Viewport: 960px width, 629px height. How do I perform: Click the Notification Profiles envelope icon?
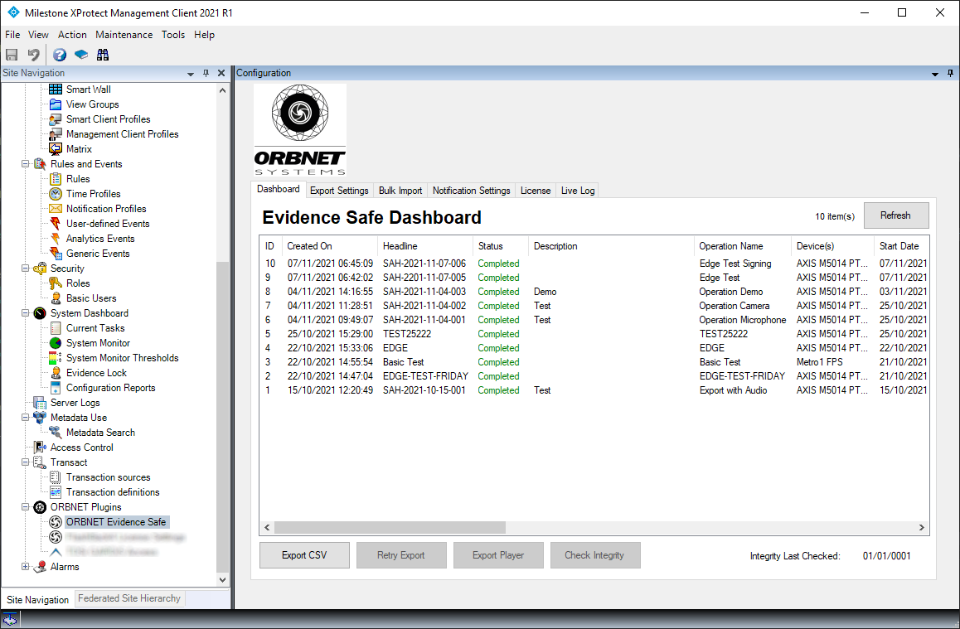pos(56,209)
